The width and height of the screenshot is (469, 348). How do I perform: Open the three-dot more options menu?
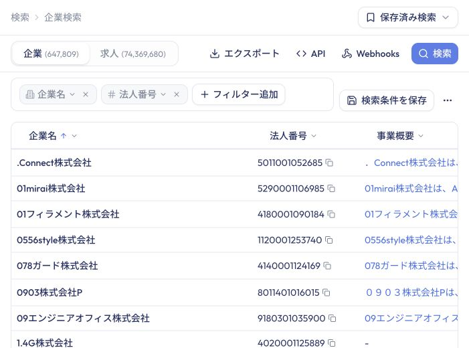tap(448, 100)
